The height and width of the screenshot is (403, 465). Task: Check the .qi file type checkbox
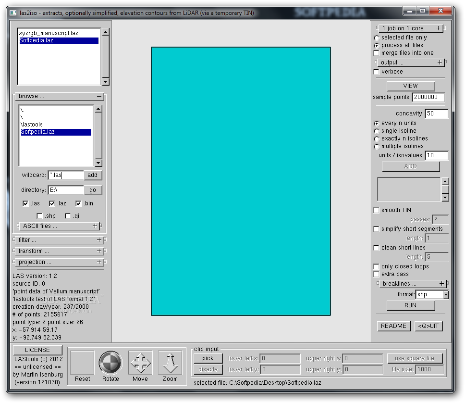[x=68, y=216]
